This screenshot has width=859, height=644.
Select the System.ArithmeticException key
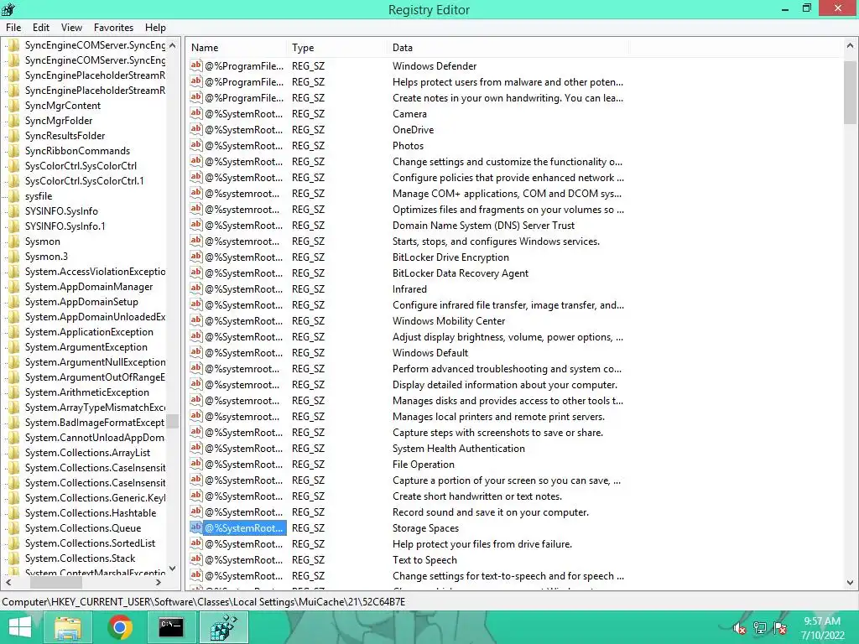click(x=86, y=392)
